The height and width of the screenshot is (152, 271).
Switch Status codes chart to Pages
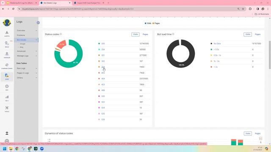[x=145, y=34]
